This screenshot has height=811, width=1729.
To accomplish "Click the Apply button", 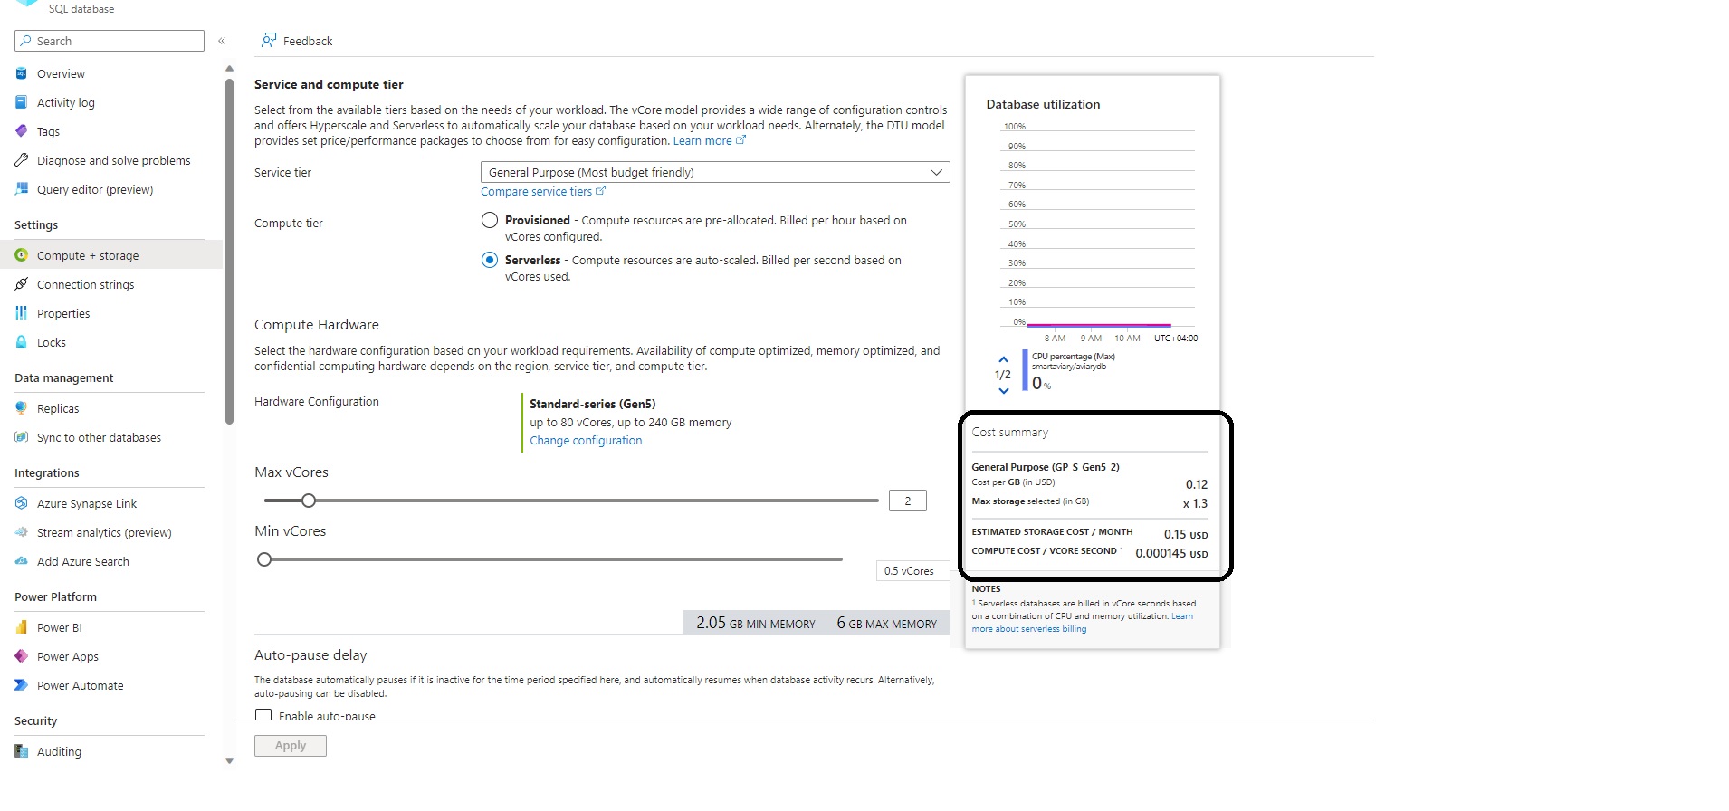I will [x=291, y=746].
